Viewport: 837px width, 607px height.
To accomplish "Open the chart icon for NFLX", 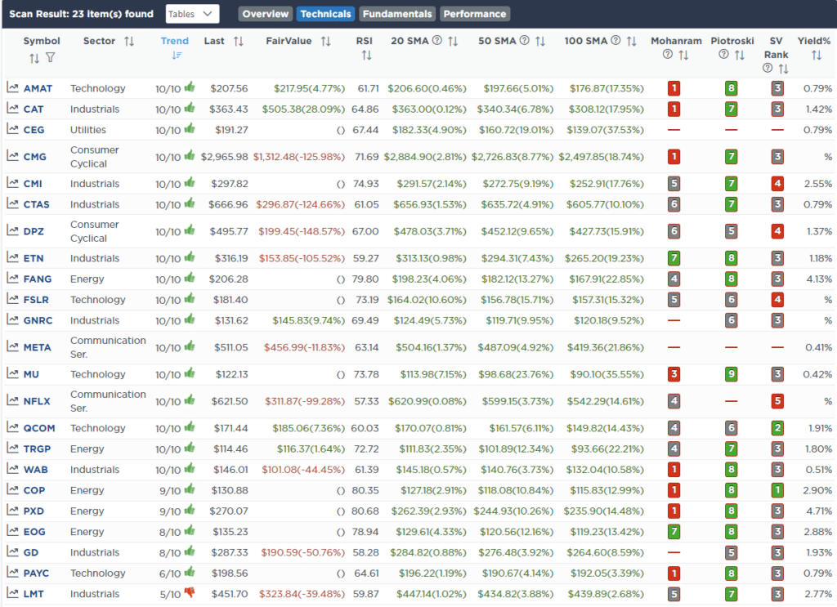I will point(12,400).
